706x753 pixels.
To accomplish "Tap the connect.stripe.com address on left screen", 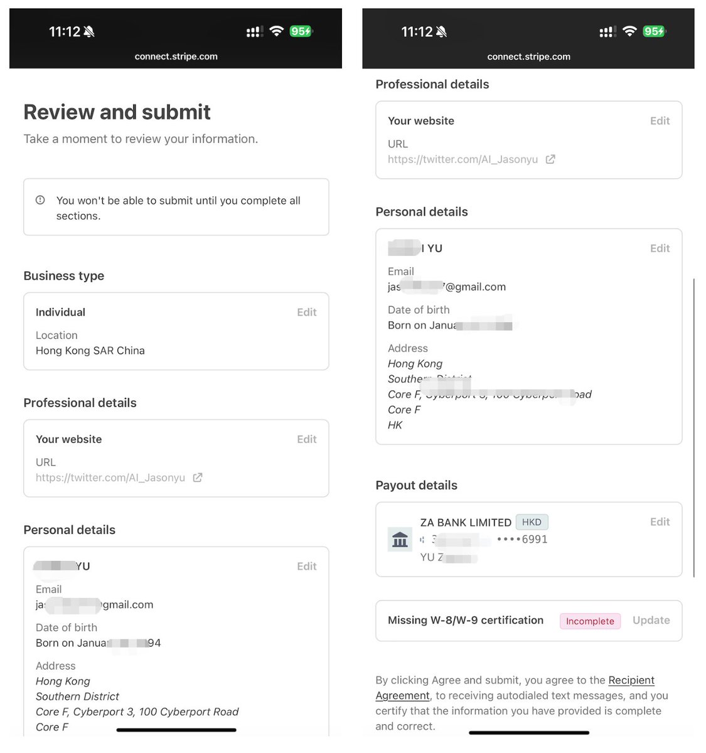I will coord(176,56).
